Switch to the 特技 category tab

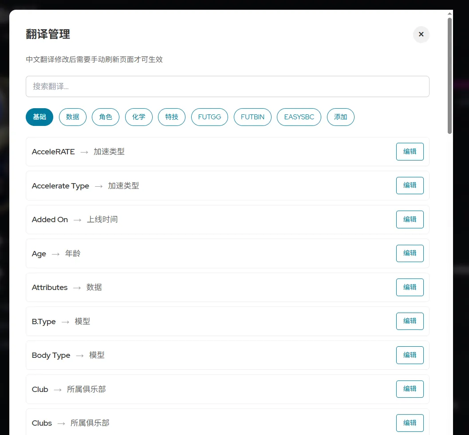(172, 117)
